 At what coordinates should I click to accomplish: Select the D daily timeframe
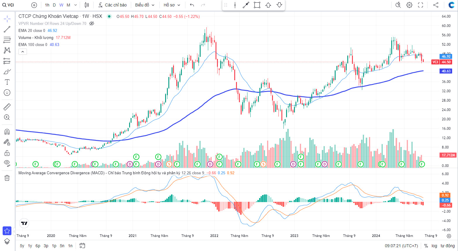click(x=54, y=5)
